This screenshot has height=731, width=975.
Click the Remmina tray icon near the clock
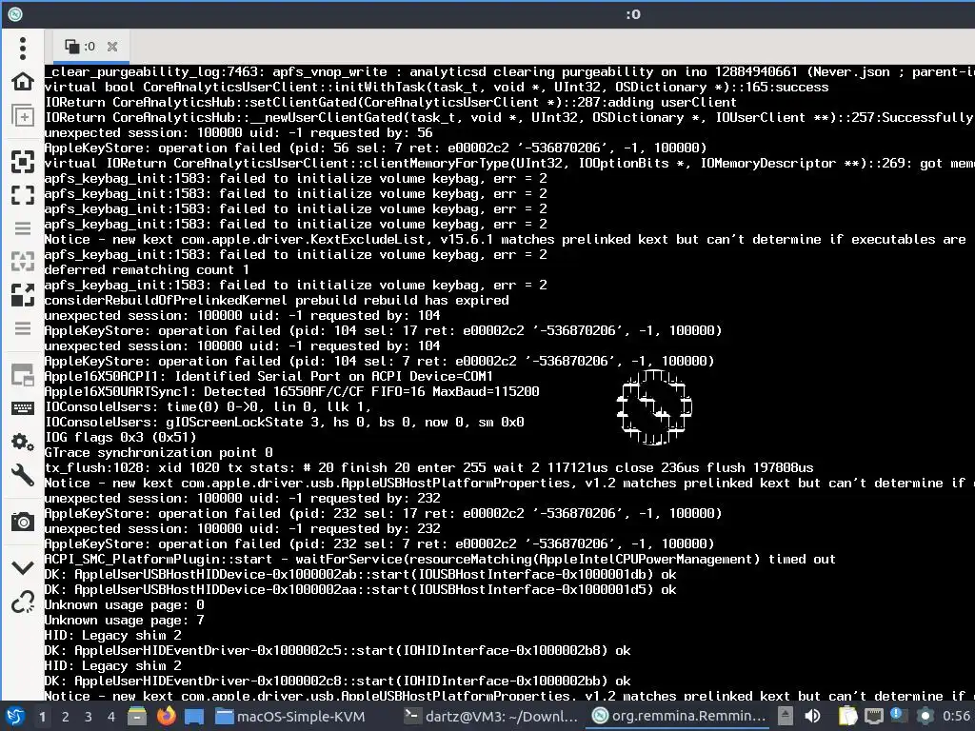[x=925, y=716]
